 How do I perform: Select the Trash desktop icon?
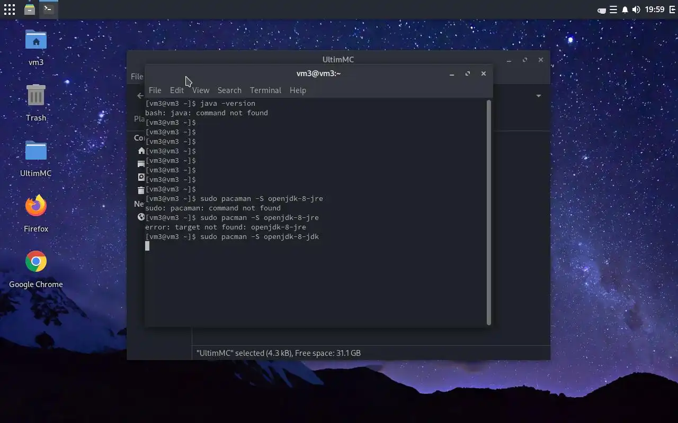(36, 103)
